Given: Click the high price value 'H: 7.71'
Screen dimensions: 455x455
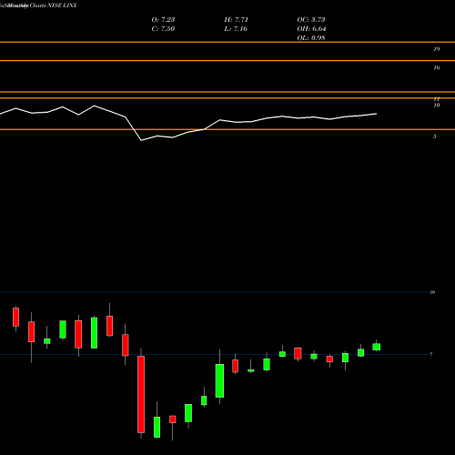Looking at the screenshot, I should (237, 20).
